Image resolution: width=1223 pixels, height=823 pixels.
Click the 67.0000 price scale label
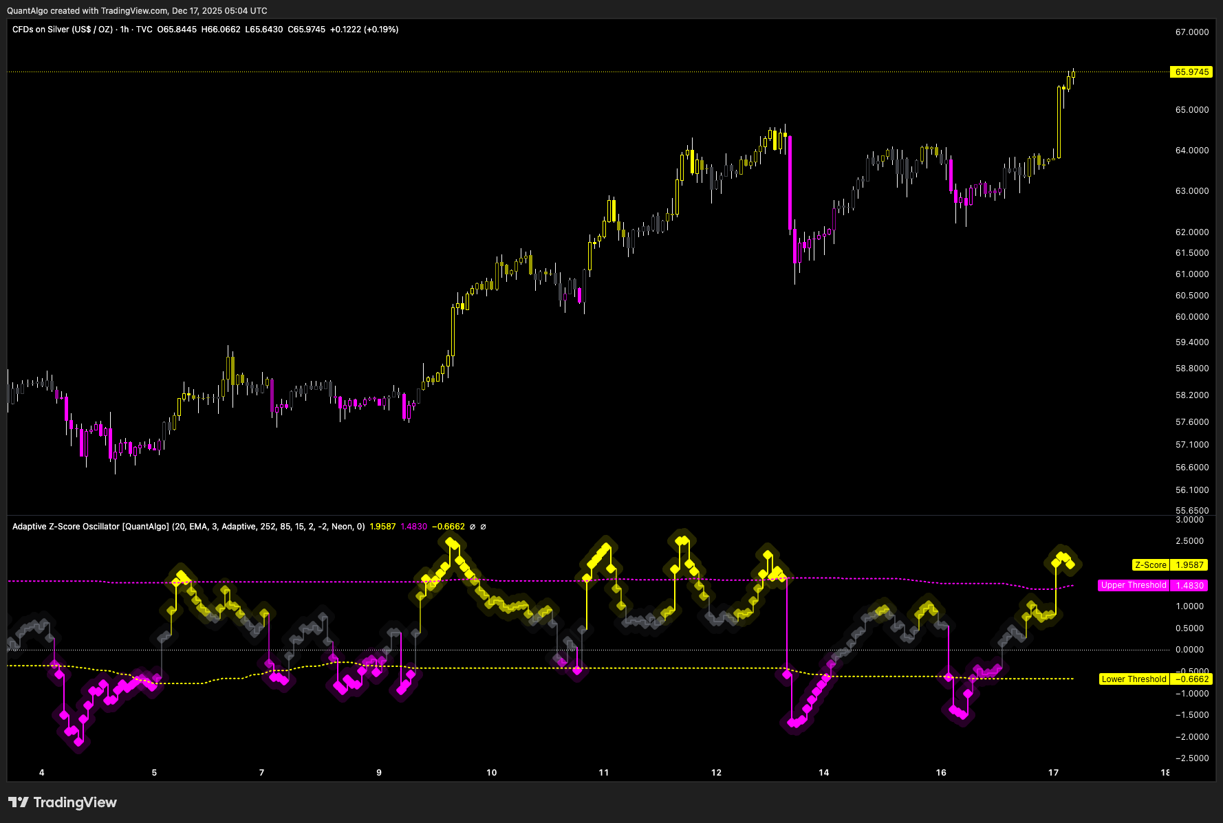1192,32
